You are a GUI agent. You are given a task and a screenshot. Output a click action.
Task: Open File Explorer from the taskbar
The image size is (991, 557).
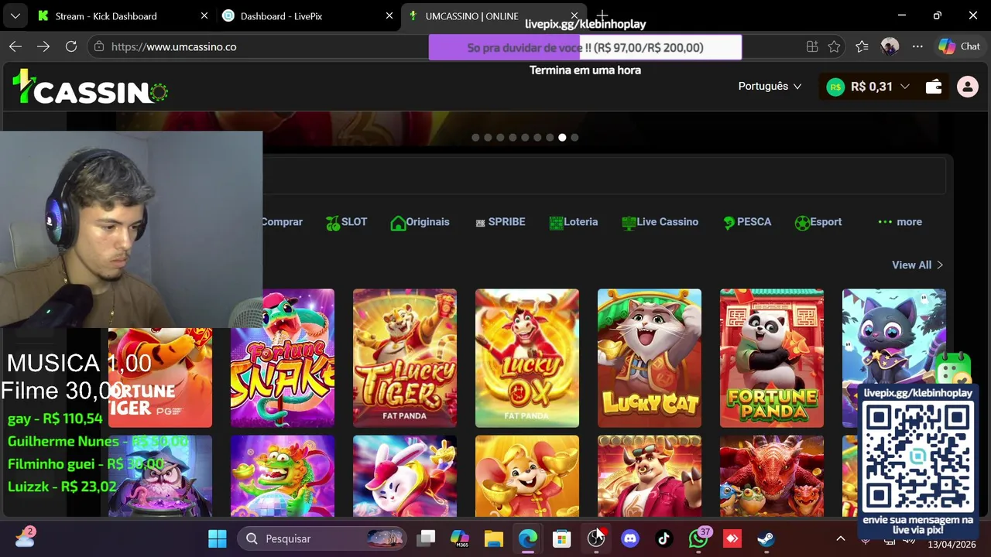pos(494,538)
